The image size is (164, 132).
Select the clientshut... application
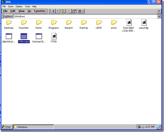pyautogui.click(x=9, y=38)
